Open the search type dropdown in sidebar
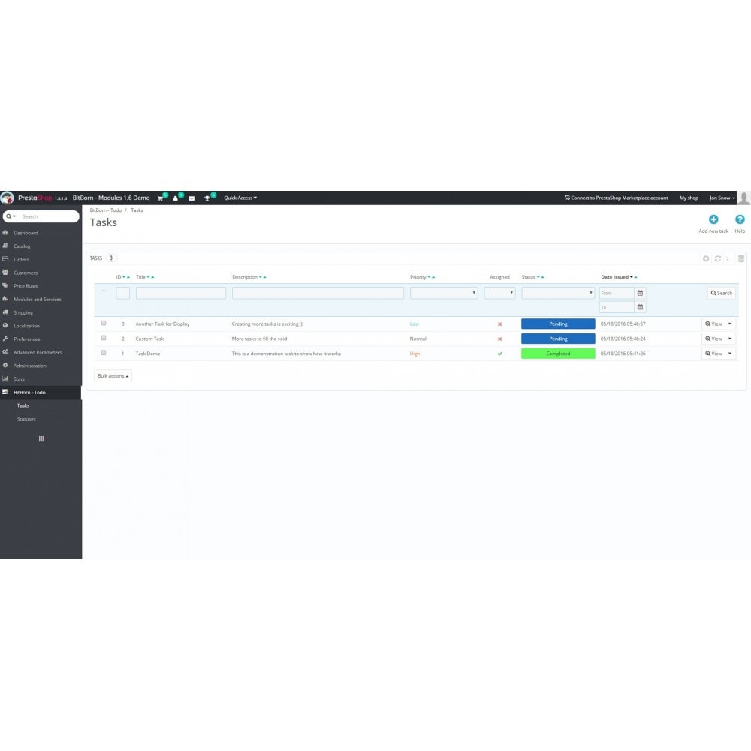The height and width of the screenshot is (751, 751). (11, 216)
